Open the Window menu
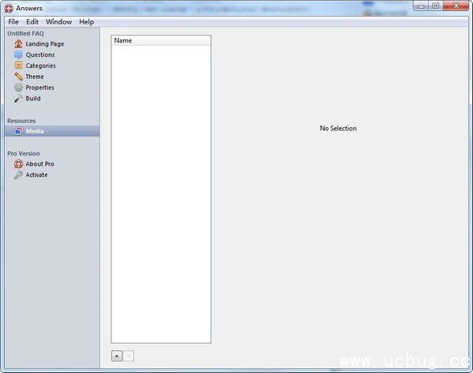 tap(58, 22)
